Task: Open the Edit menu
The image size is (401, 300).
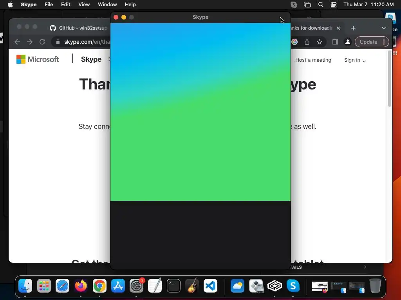Action: (x=65, y=4)
